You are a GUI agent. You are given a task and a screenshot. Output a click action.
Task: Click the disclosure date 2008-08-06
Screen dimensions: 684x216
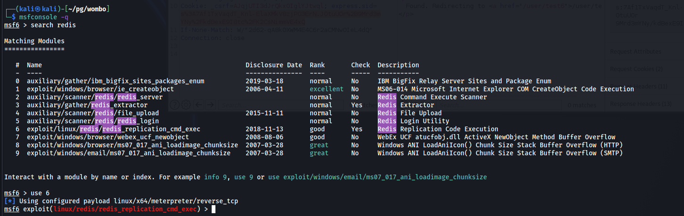[264, 137]
